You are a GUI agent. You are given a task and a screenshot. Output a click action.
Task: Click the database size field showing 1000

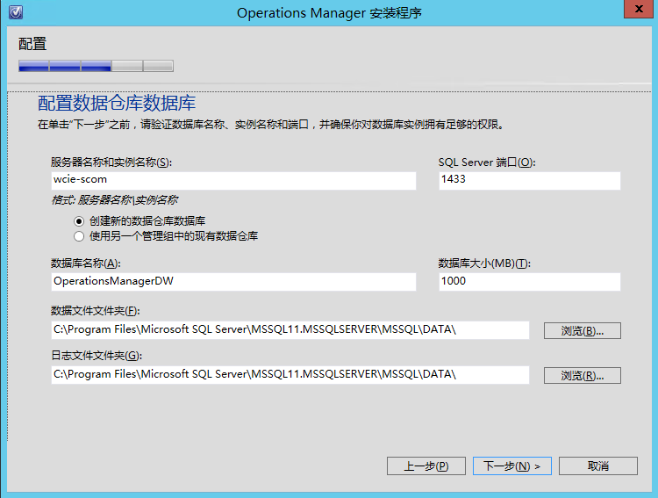pos(530,282)
